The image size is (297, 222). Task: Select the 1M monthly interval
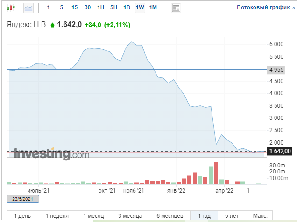click(x=153, y=7)
